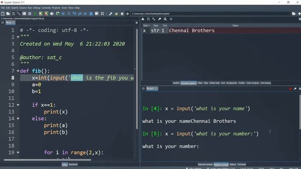This screenshot has width=301, height=169.
Task: Open Variable explorer options hamburger menu
Action: point(300,19)
